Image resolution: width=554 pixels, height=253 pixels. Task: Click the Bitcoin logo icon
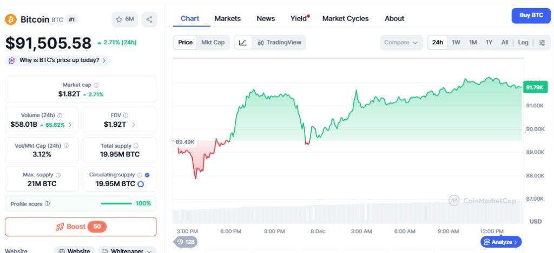point(11,19)
